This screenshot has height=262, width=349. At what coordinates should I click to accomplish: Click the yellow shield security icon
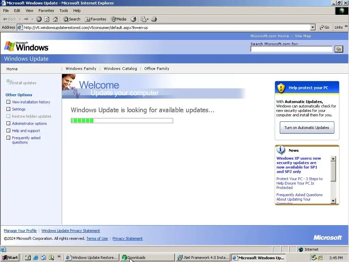pyautogui.click(x=281, y=88)
